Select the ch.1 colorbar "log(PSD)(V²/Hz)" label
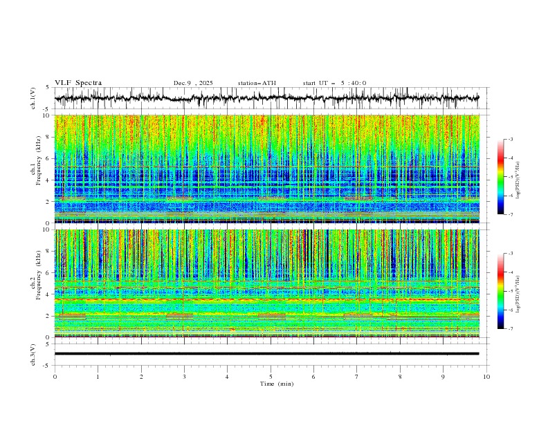 click(518, 180)
